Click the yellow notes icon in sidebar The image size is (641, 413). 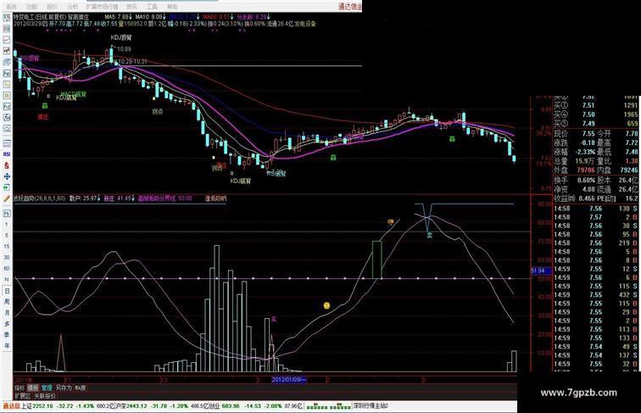pos(7,84)
